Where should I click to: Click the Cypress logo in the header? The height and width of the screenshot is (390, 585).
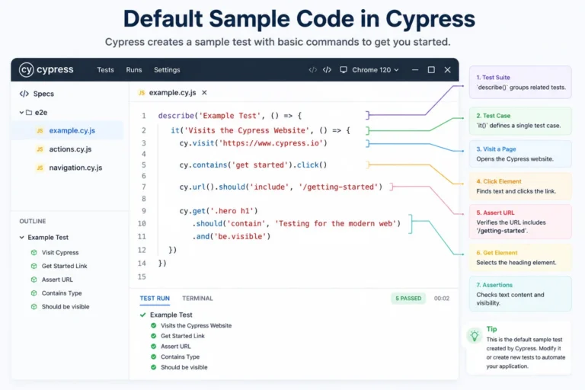[46, 69]
